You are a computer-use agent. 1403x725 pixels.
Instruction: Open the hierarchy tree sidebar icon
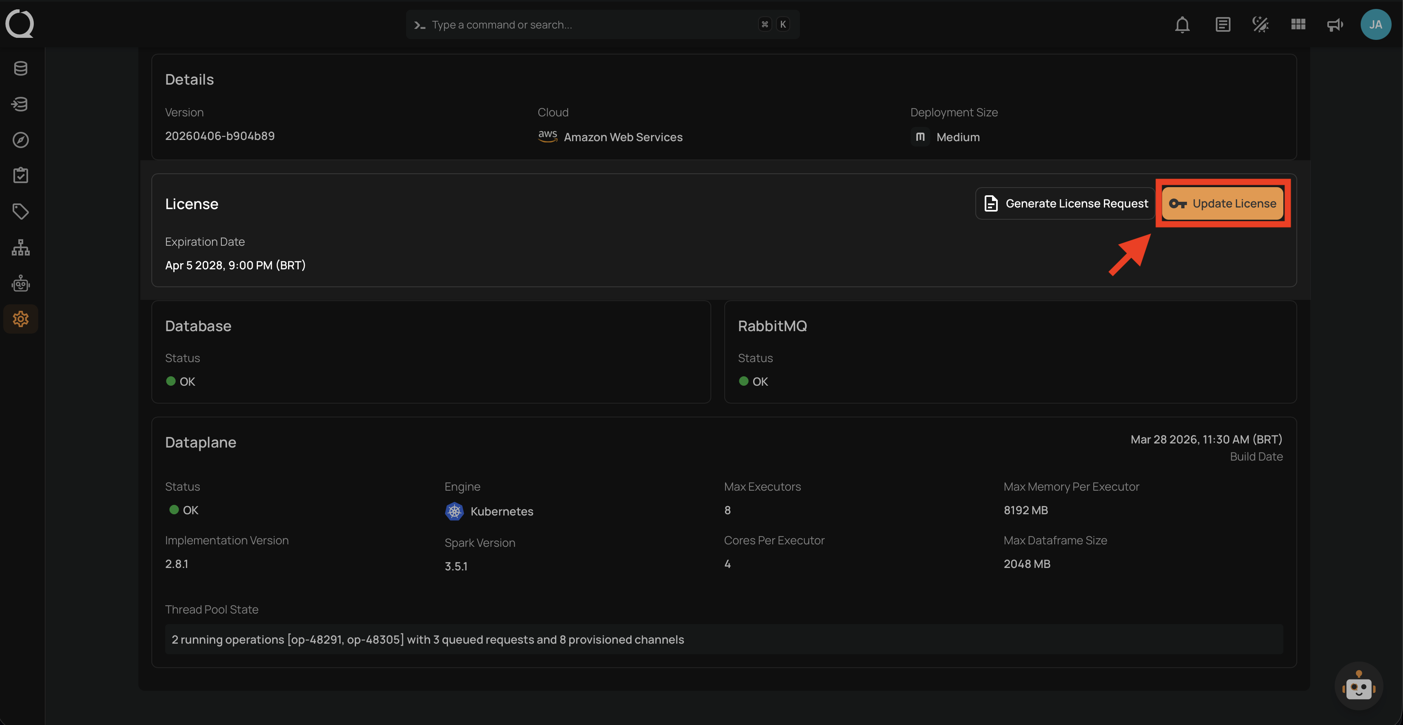[21, 247]
